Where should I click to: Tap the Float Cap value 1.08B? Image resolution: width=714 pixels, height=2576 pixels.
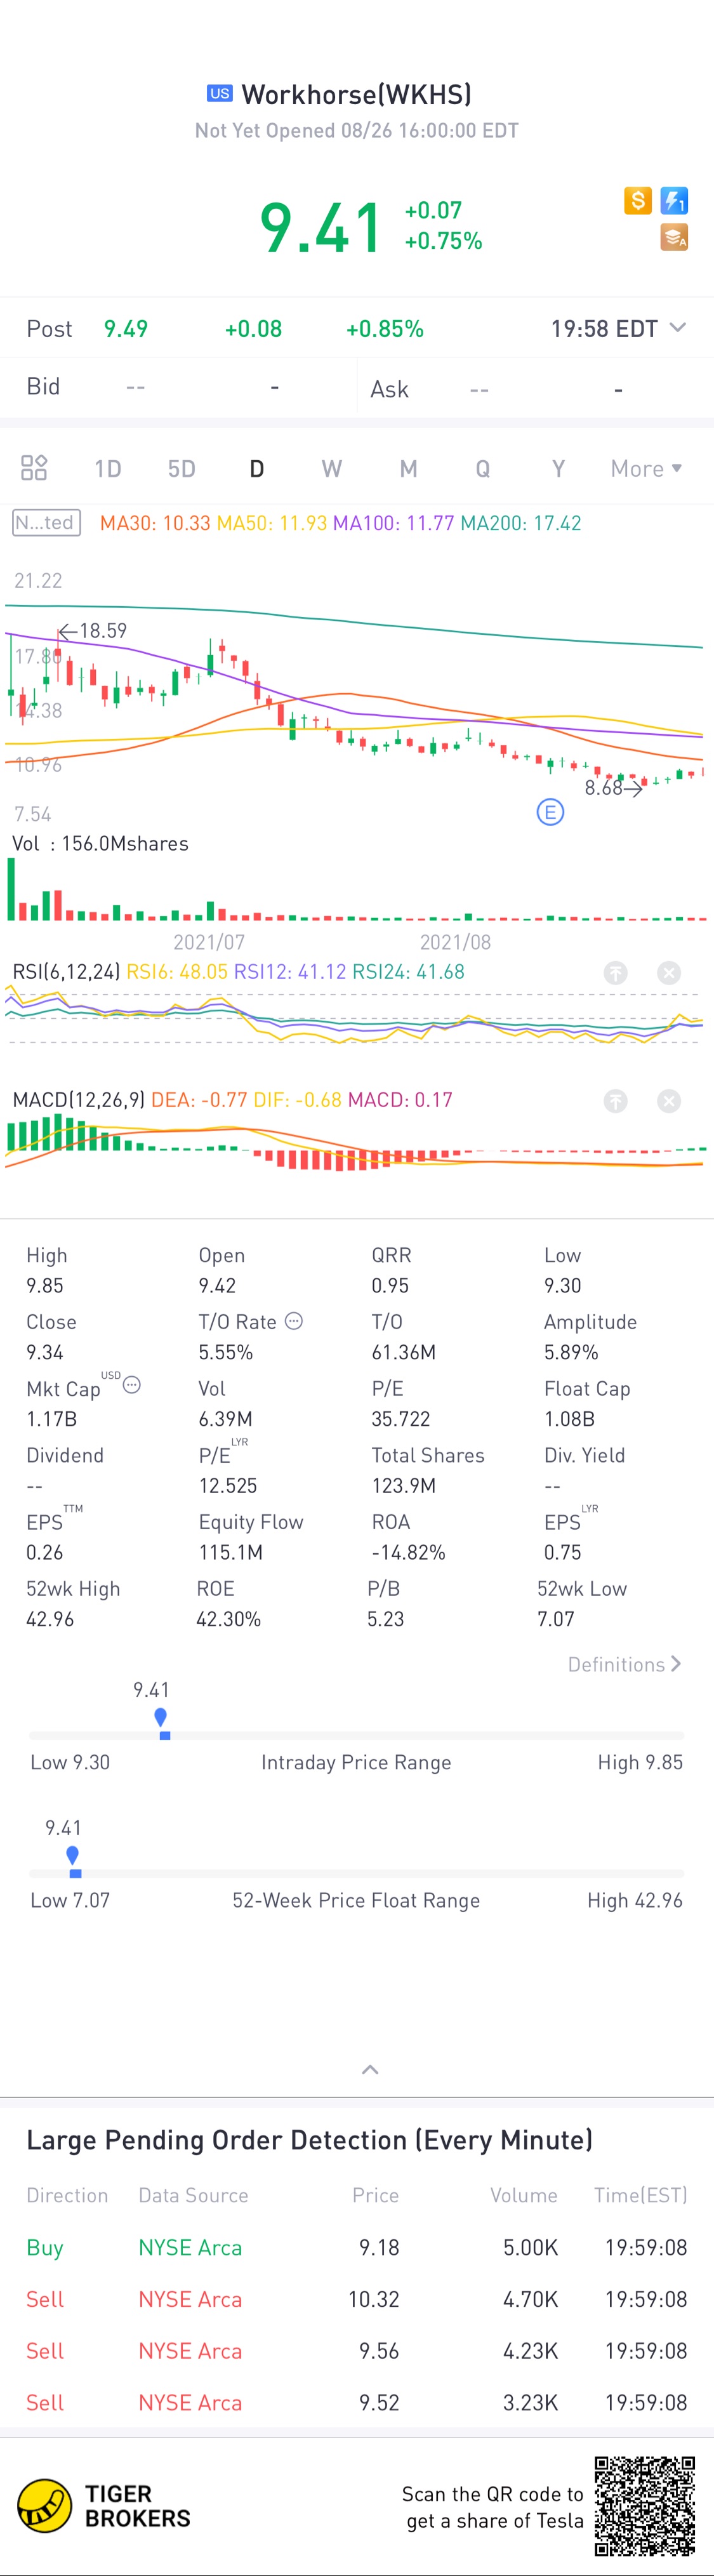click(x=569, y=1419)
